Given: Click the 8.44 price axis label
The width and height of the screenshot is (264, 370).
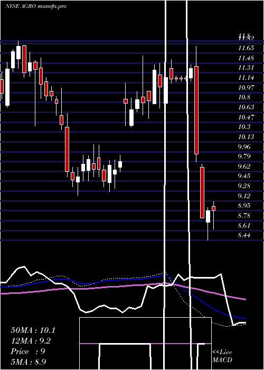Looking at the screenshot, I should [244, 235].
